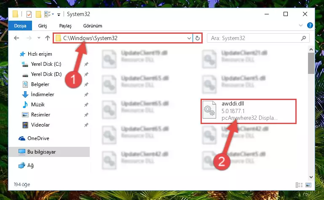Switch to large thumbnails view icon

pos(308,185)
